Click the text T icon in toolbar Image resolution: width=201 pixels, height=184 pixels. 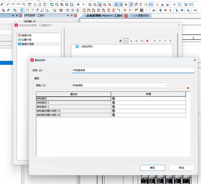coord(191,5)
